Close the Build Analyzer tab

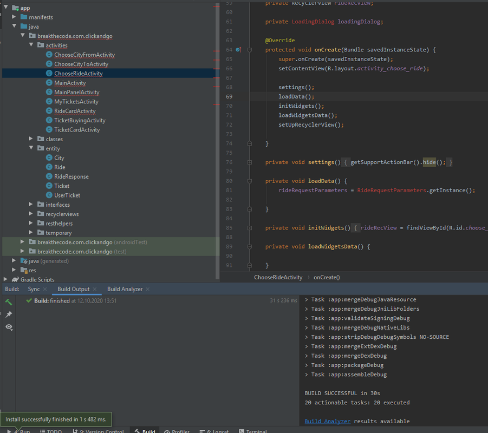pyautogui.click(x=147, y=289)
